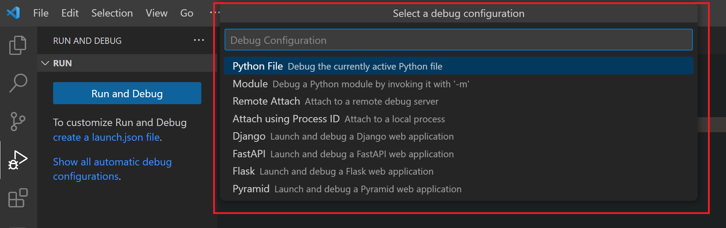Open Run and Debug panel more actions ellipsis
726x228 pixels.
[x=199, y=40]
